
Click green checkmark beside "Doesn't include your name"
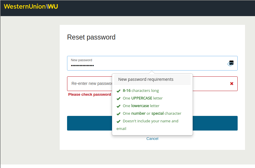click(x=119, y=121)
